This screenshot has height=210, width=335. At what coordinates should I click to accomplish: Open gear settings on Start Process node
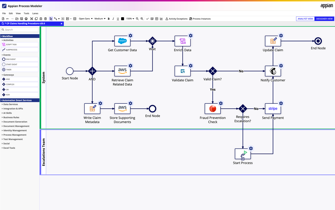(251, 148)
